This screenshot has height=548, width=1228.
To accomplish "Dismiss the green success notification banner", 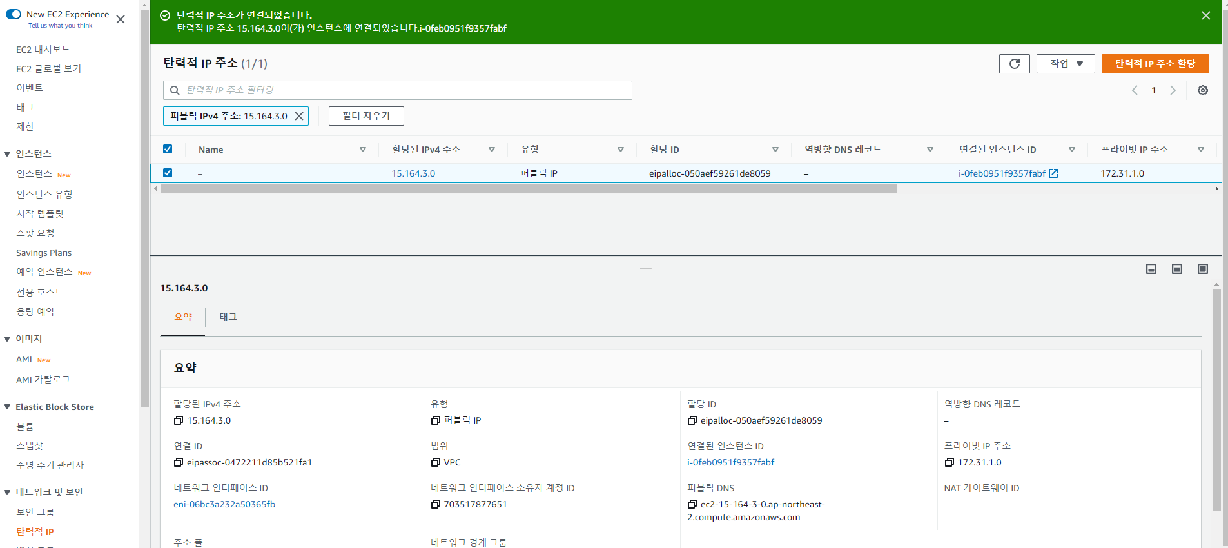I will (1206, 15).
